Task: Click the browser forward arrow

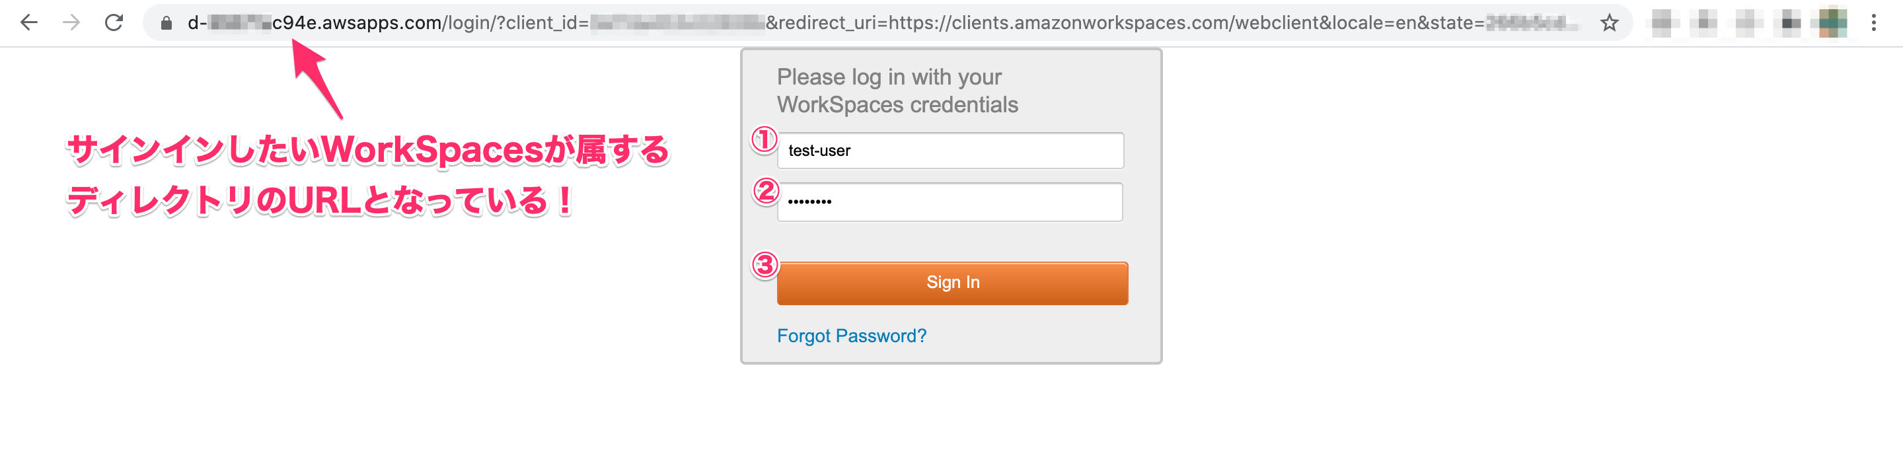Action: (x=71, y=23)
